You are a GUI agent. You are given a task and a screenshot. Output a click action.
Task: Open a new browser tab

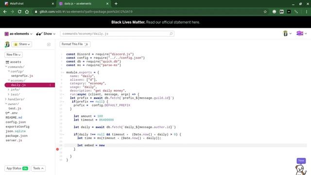pyautogui.click(x=116, y=3)
